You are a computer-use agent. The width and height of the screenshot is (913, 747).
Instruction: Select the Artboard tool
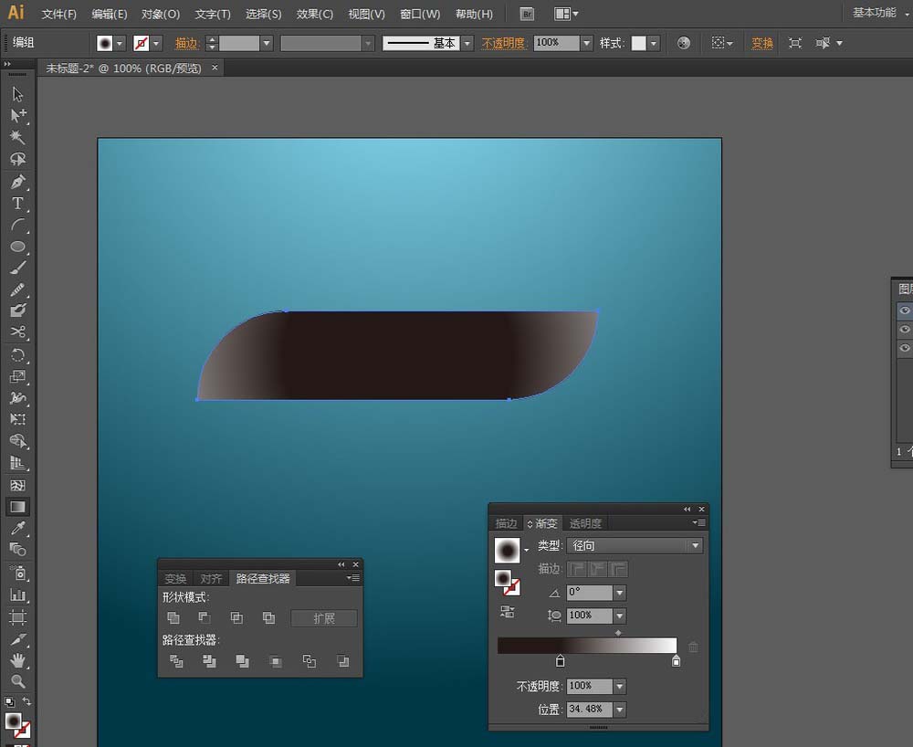17,617
